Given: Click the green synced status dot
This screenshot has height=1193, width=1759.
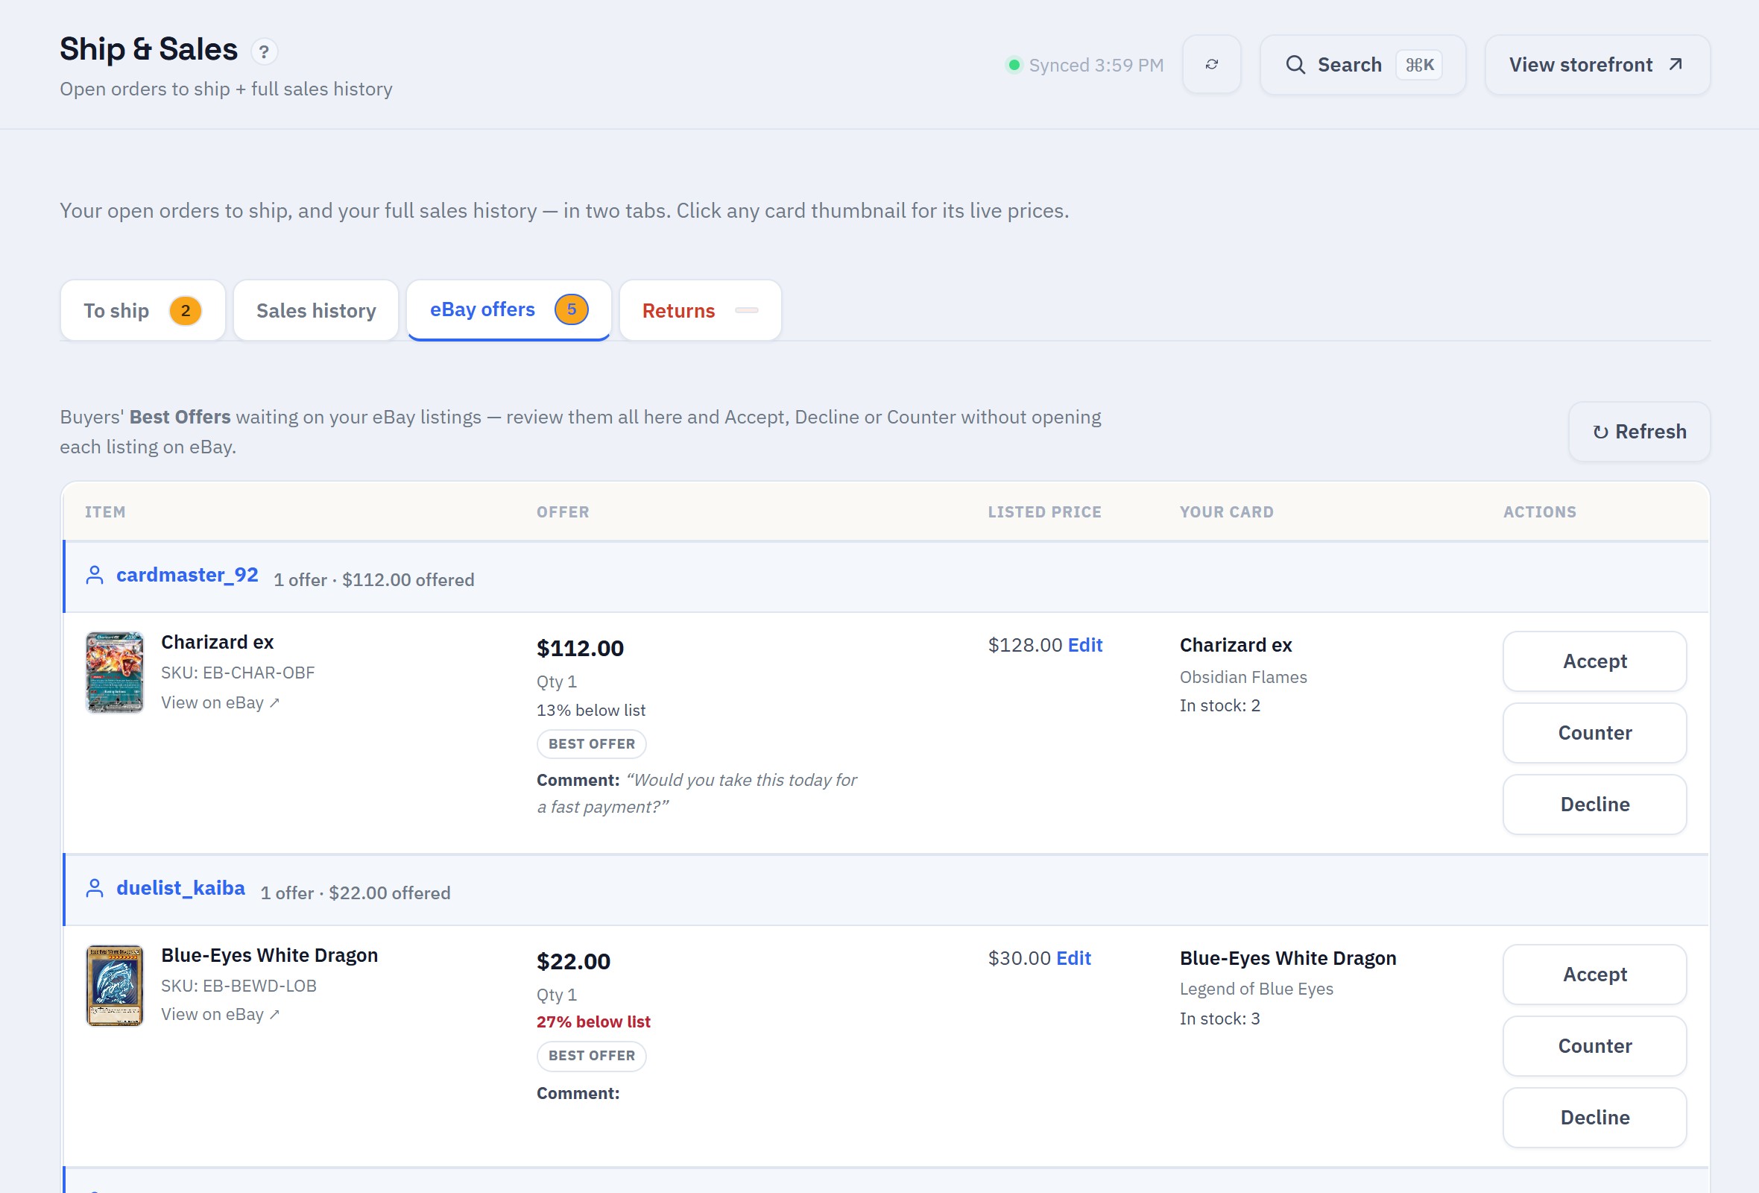Looking at the screenshot, I should tap(1014, 65).
